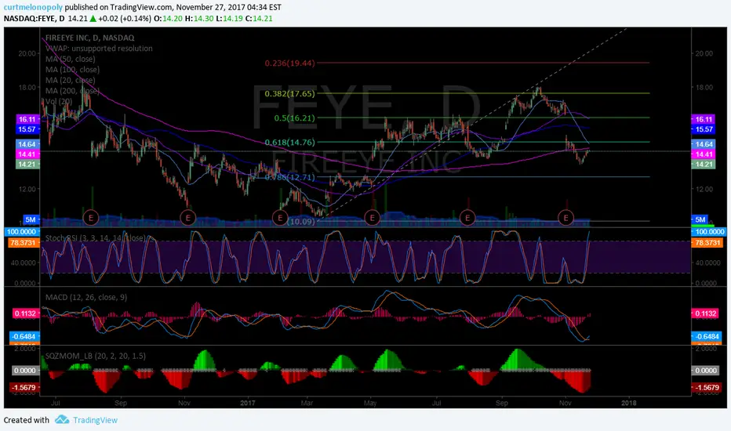
Task: Click the 0.786(12.71) Fibonacci level label
Action: 289,177
